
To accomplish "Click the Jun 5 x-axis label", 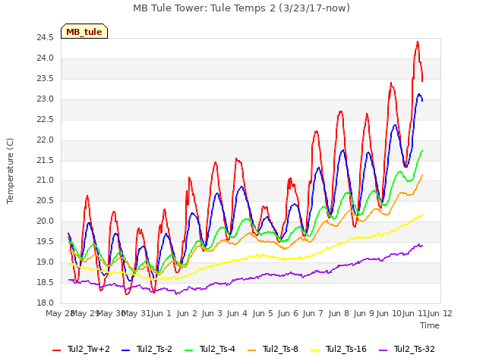I will (x=263, y=313).
